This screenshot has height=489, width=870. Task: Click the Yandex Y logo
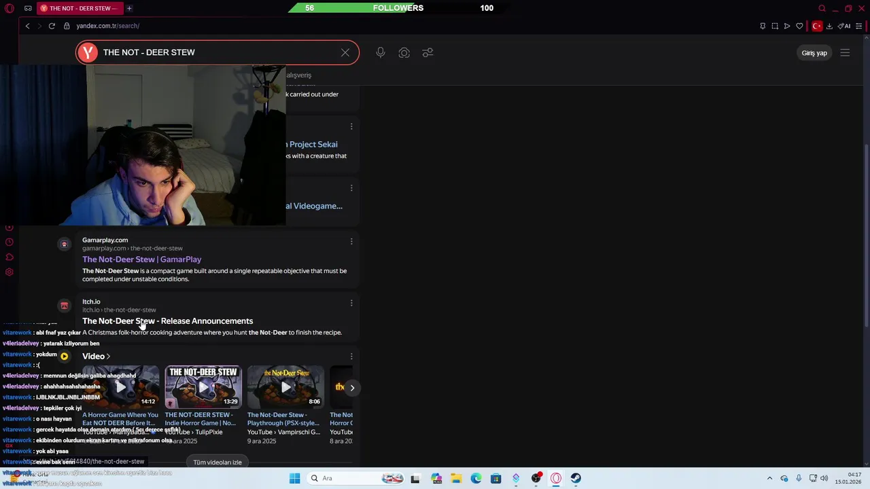[87, 52]
